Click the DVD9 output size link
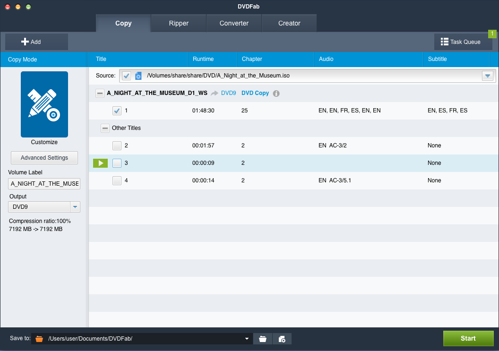Screen dimensions: 499x351 [229, 93]
